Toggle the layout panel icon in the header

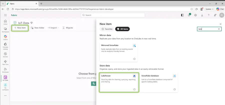coord(182,15)
